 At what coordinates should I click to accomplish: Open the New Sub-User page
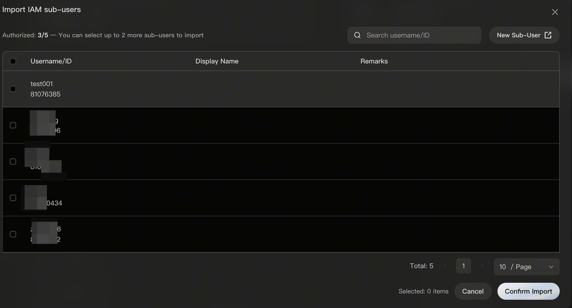coord(524,35)
